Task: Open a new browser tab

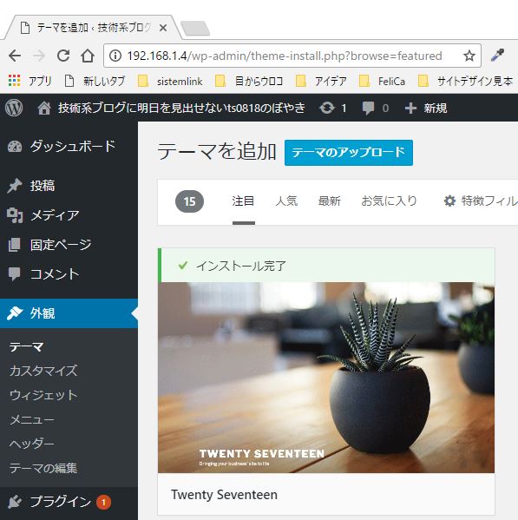Action: tap(195, 28)
